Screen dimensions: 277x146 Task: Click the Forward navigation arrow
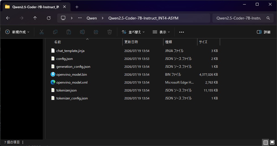pyautogui.click(x=21, y=18)
